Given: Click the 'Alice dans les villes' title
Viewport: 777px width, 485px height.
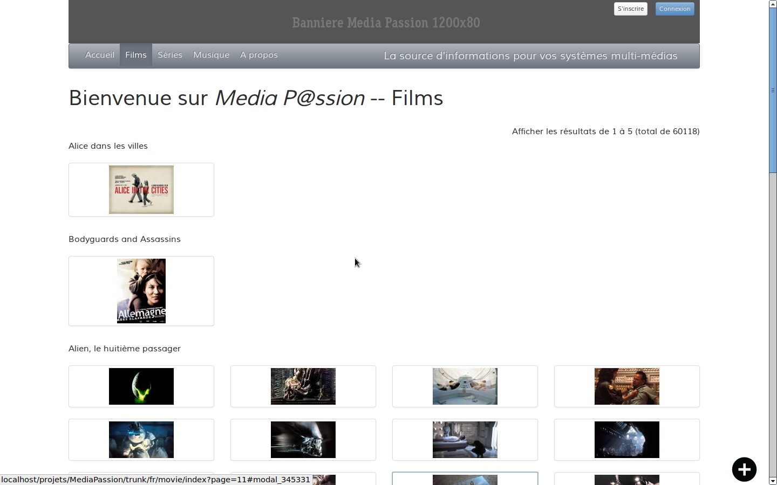Looking at the screenshot, I should coord(108,146).
